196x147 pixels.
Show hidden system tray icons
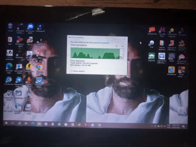click(x=152, y=126)
